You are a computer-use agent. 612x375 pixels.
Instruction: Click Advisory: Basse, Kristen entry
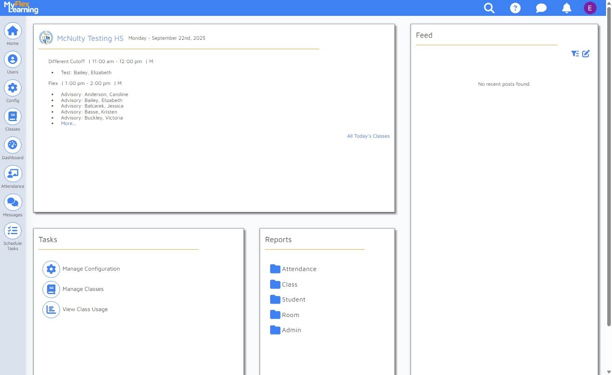89,112
